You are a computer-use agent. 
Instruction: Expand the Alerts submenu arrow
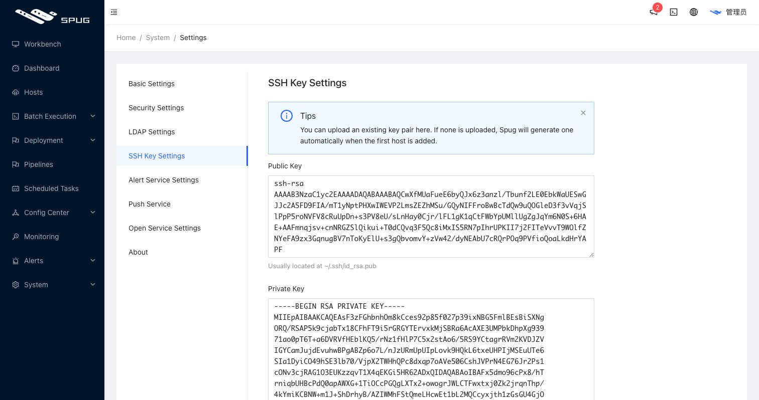click(x=93, y=261)
